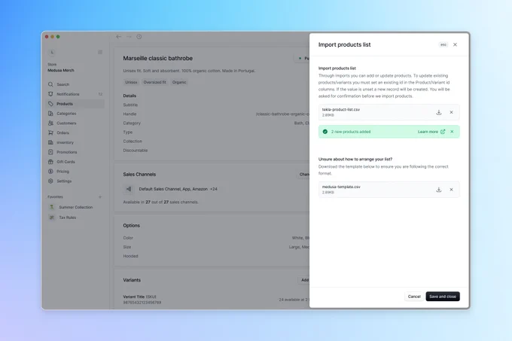Click the Hooded option row
Viewport: 512px width, 341px height.
point(216,256)
